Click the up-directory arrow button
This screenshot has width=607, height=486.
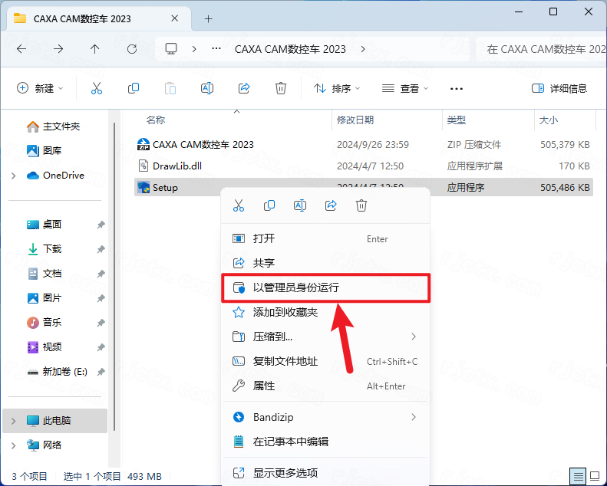coord(95,49)
